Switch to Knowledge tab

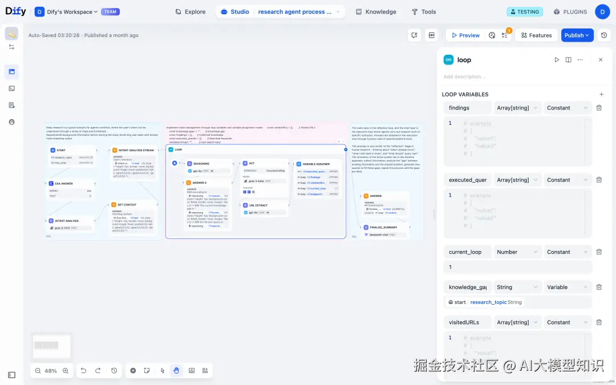click(x=376, y=12)
